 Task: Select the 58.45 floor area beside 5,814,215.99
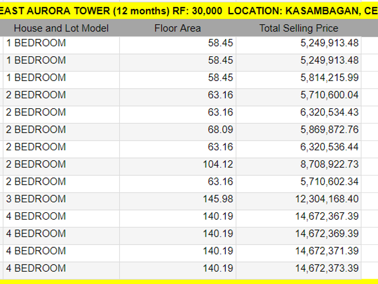click(x=178, y=80)
